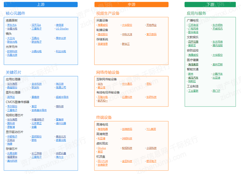This screenshot has height=174, width=241.
Task: Open the 联发科 link
Action: (35, 87)
